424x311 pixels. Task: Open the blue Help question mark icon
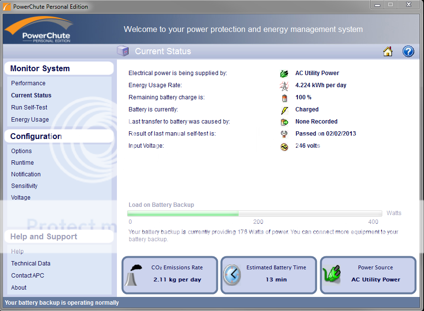point(408,51)
